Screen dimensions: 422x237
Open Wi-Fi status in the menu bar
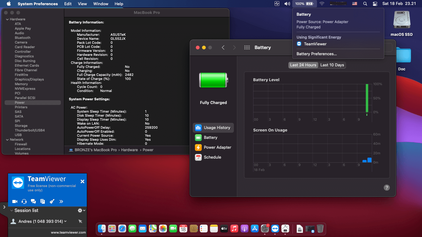tap(322, 4)
